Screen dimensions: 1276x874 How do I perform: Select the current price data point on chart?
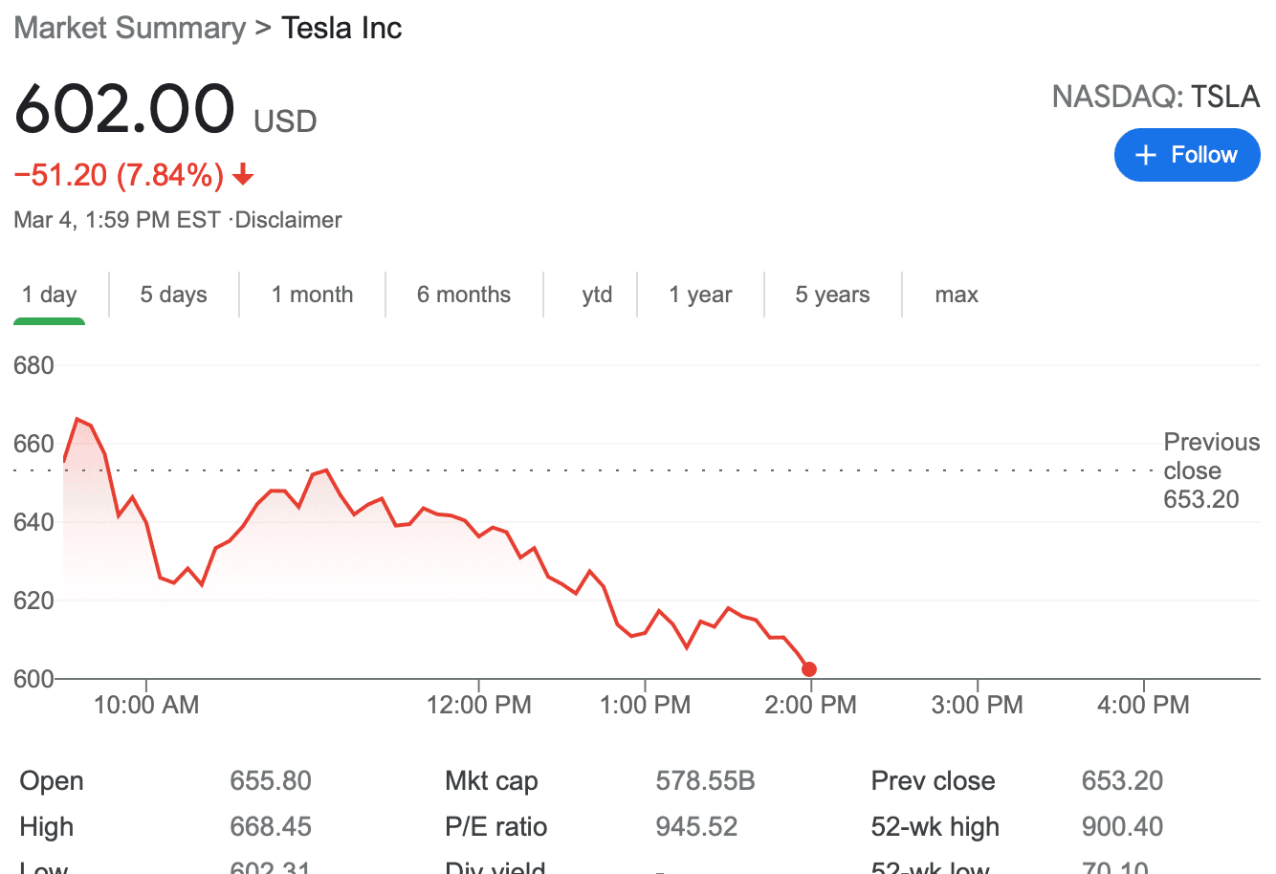809,669
